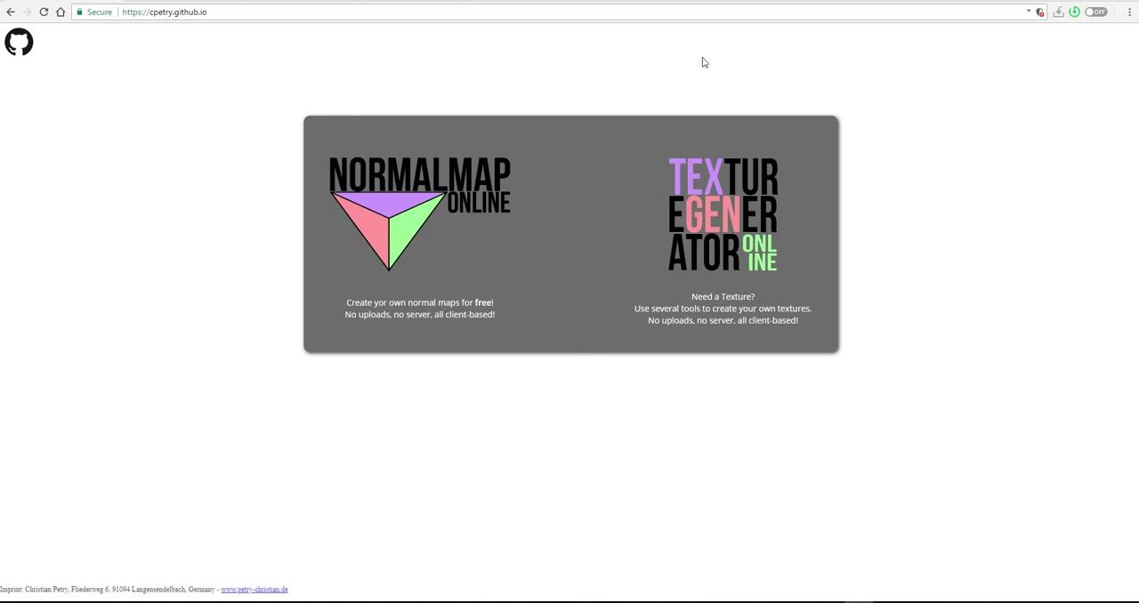
Task: Open the Texture Generator Online tool
Action: click(x=723, y=213)
